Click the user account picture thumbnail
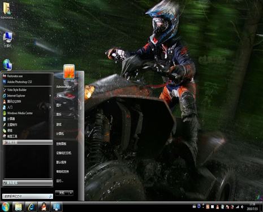 (x=69, y=72)
